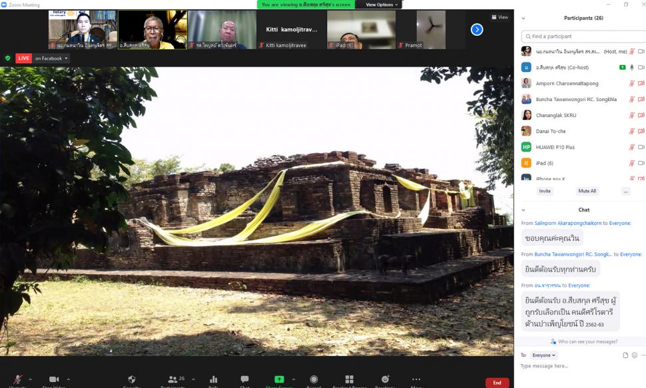646x388 pixels.
Task: Open Breakout Rooms
Action: coord(350,379)
